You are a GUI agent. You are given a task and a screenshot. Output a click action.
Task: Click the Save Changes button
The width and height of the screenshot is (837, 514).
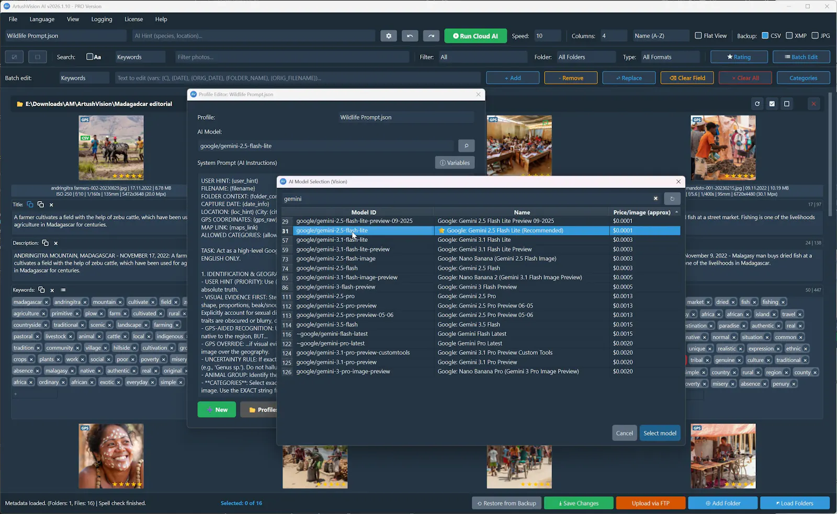[578, 503]
